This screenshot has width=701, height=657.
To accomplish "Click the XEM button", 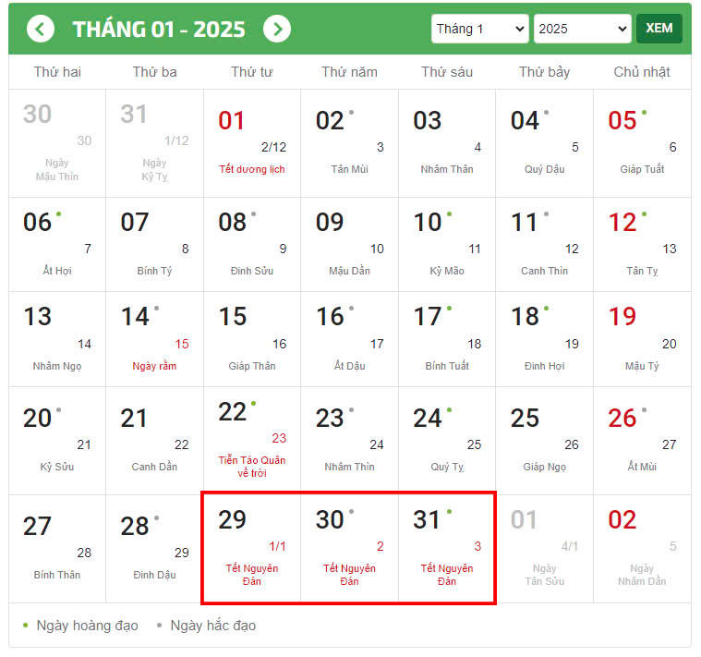I will (x=659, y=29).
